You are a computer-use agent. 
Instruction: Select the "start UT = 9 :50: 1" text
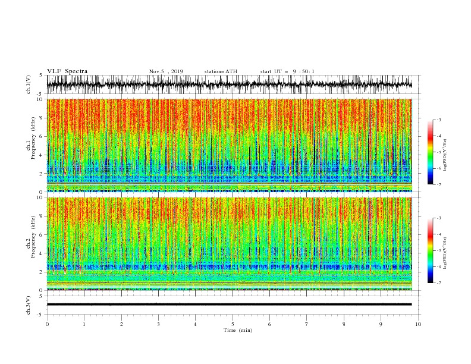coord(287,71)
